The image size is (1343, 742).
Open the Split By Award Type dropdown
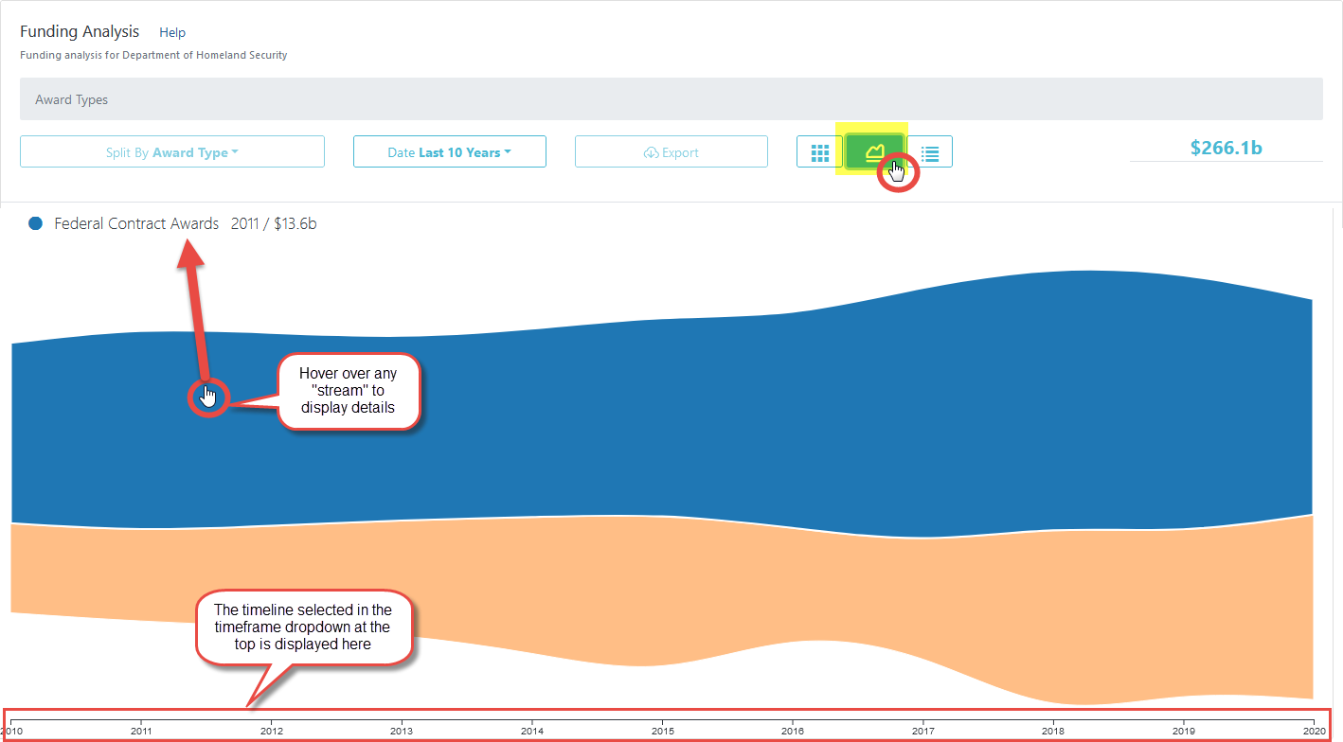pyautogui.click(x=172, y=151)
